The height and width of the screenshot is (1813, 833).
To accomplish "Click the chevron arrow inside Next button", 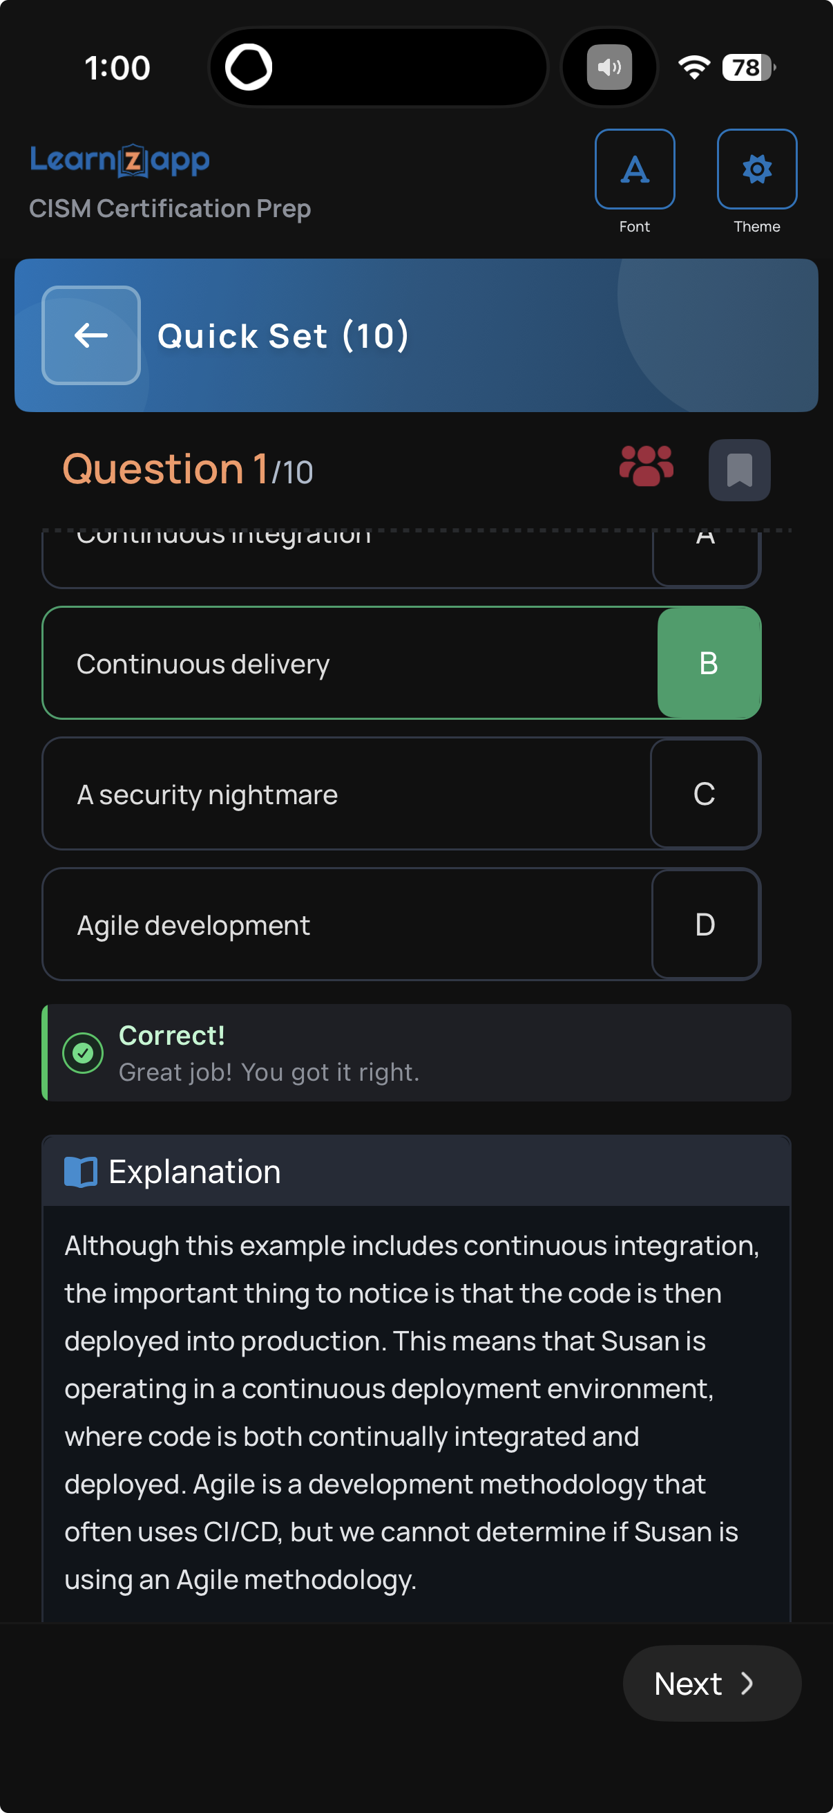I will pos(747,1684).
